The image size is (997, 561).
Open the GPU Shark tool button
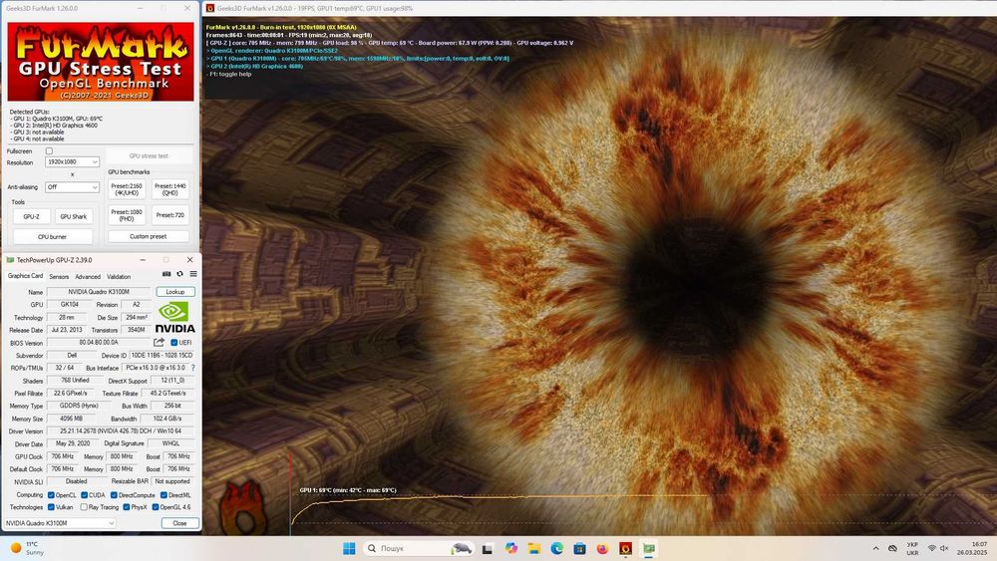pos(73,216)
